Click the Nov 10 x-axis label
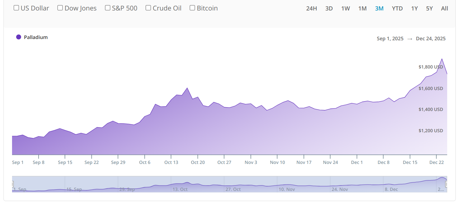The height and width of the screenshot is (202, 464). [277, 162]
